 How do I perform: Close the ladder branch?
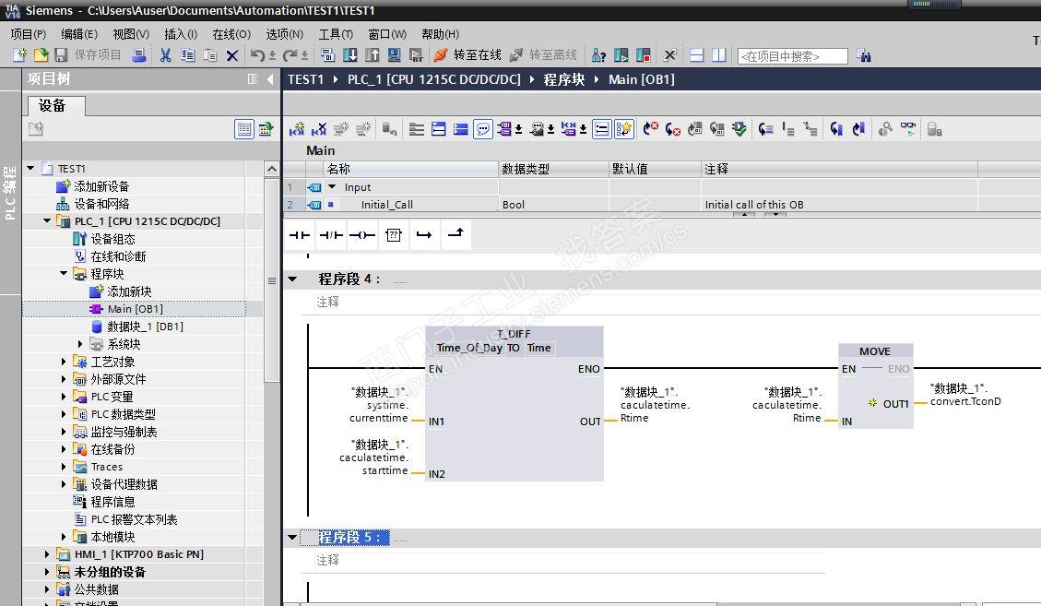tap(455, 233)
